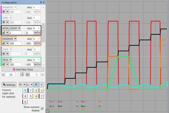Open the ENDMOVE parameter dropdown for Axis 4
169x113 pixels.
tap(9, 7)
